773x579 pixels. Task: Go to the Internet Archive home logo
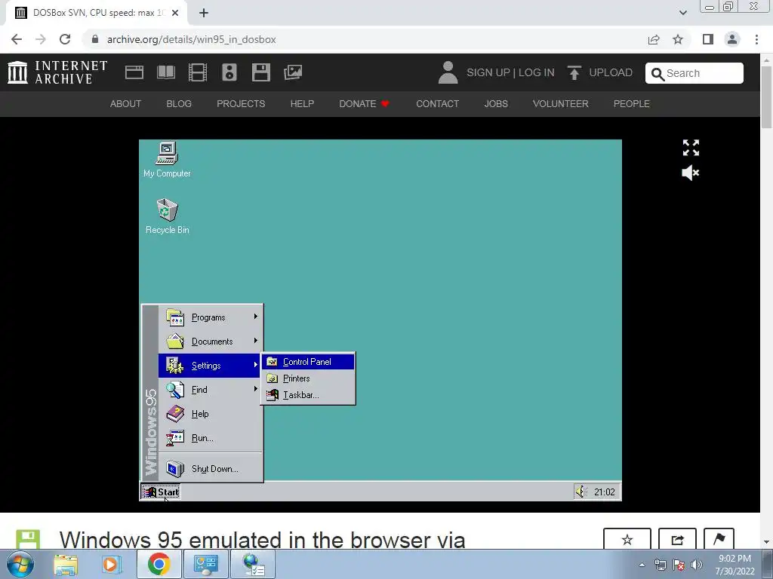coord(57,72)
